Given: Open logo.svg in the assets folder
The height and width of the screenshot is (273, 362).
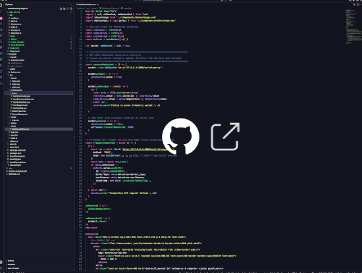Looking at the screenshot, I should pos(16,84).
